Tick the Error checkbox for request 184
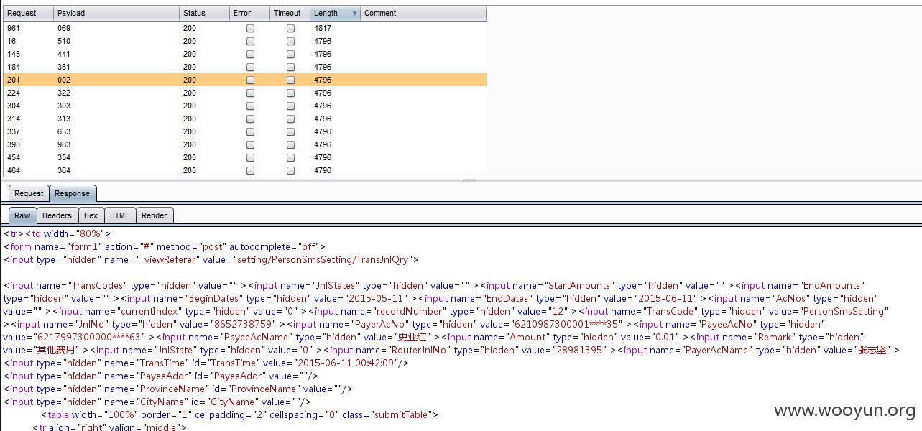 (x=250, y=68)
